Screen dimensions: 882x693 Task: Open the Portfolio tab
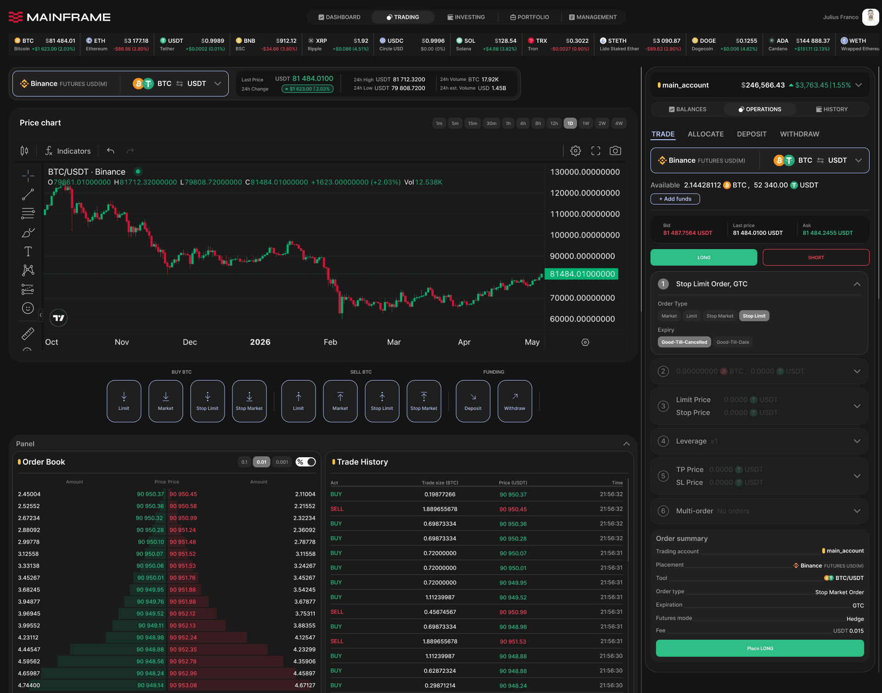(x=530, y=17)
